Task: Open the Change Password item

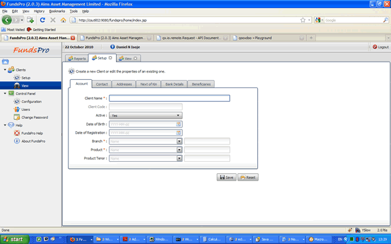Action: (34, 117)
